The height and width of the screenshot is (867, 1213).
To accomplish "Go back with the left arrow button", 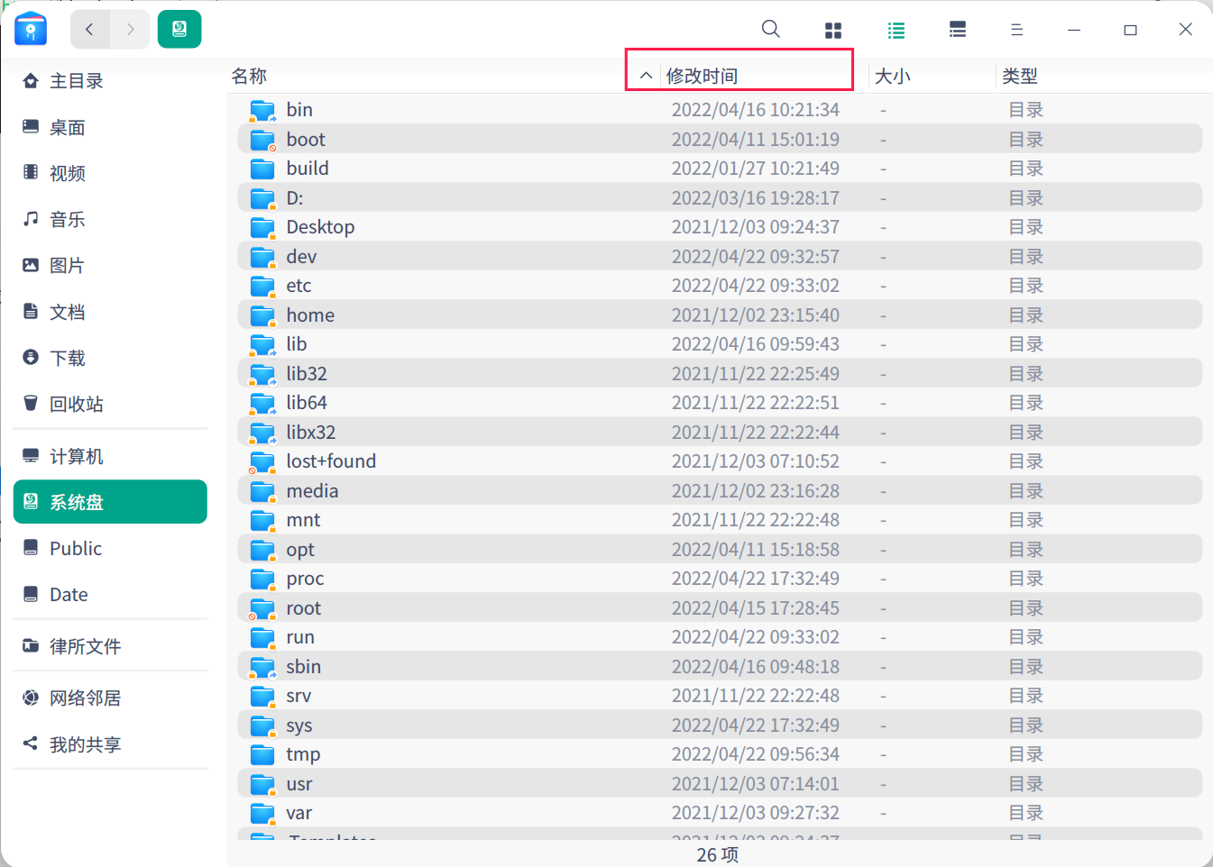I will (89, 30).
